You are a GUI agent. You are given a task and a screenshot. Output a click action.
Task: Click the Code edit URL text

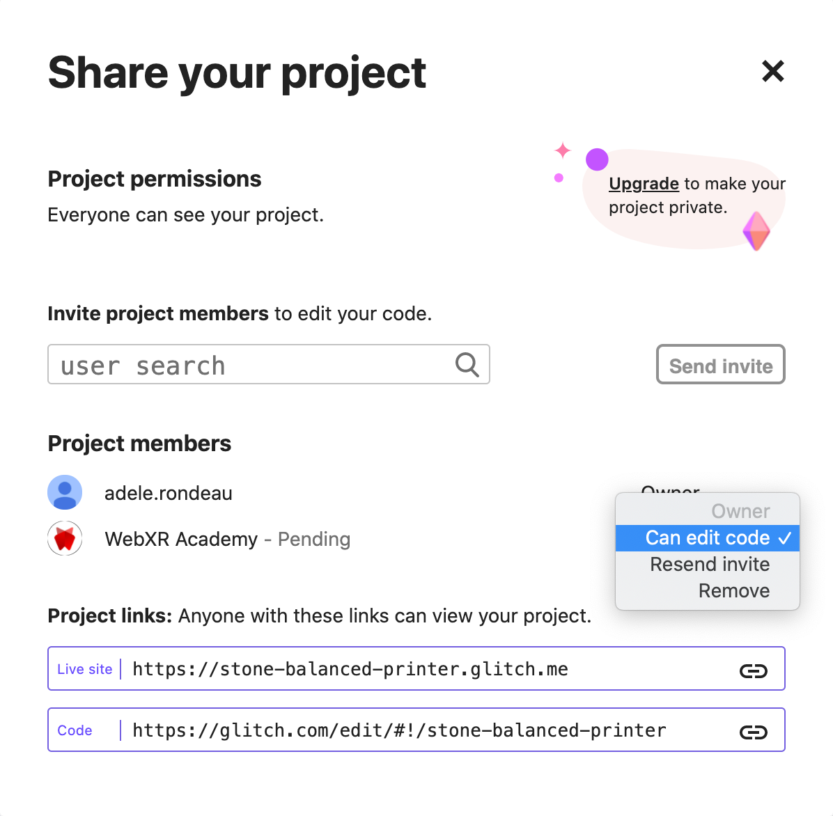click(398, 731)
